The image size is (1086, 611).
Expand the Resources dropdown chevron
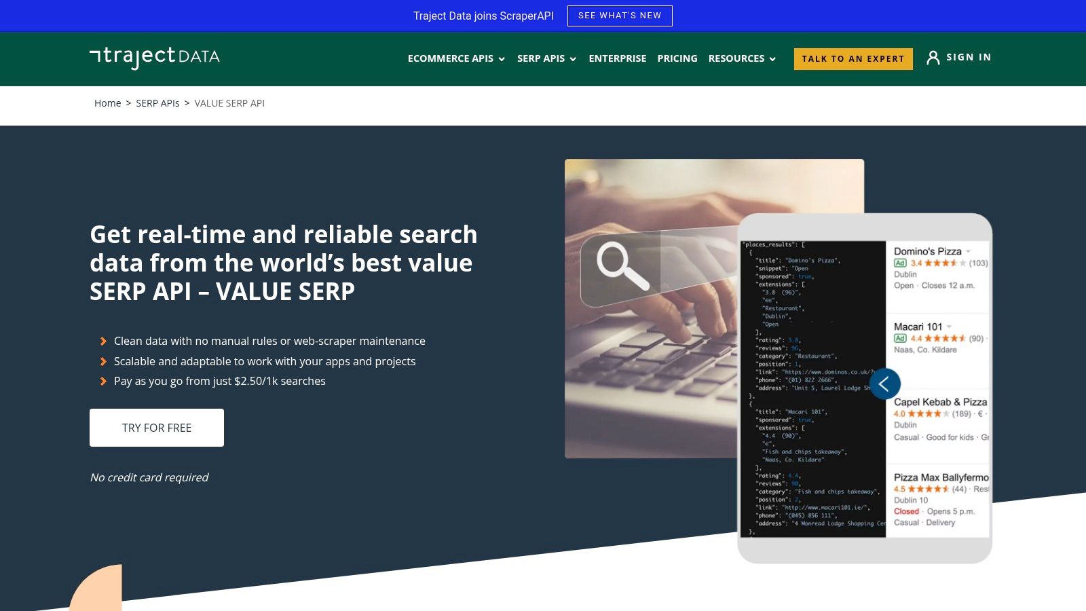[x=772, y=59]
